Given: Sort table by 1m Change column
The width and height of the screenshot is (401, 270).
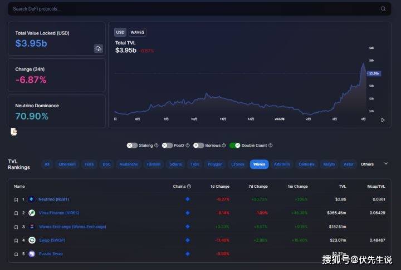Looking at the screenshot, I should coord(297,186).
